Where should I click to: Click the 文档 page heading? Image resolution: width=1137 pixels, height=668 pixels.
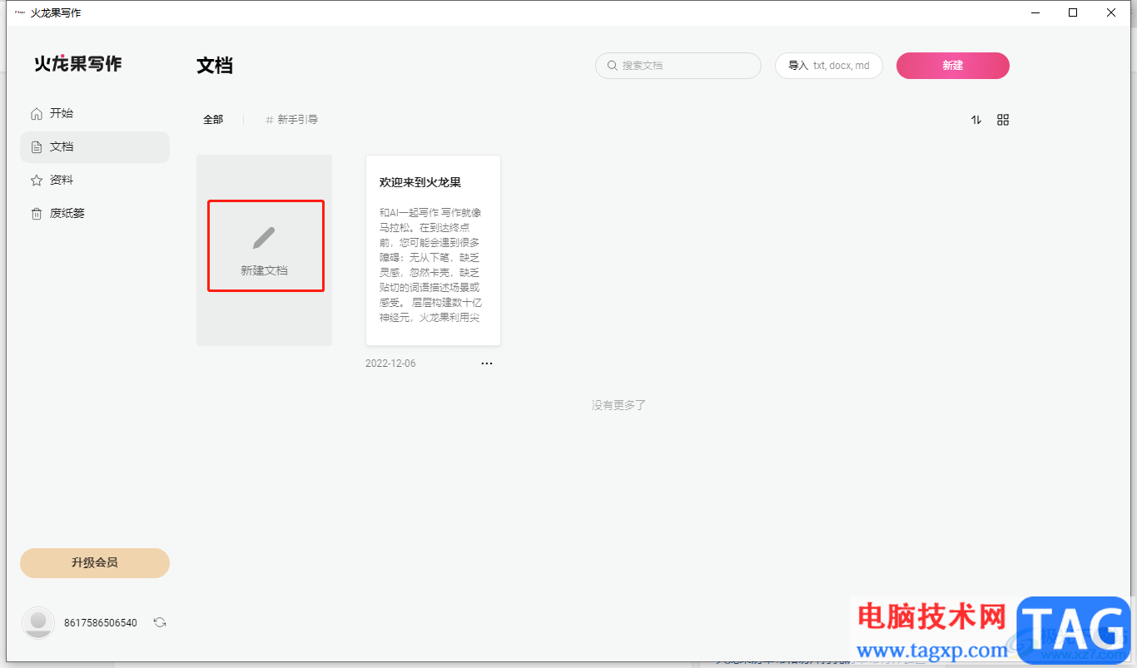pos(215,66)
